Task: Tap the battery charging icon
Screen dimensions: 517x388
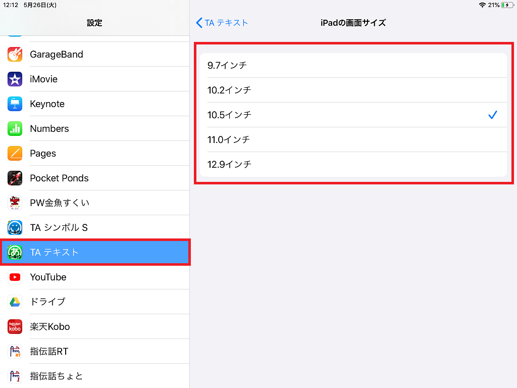Action: click(x=507, y=5)
